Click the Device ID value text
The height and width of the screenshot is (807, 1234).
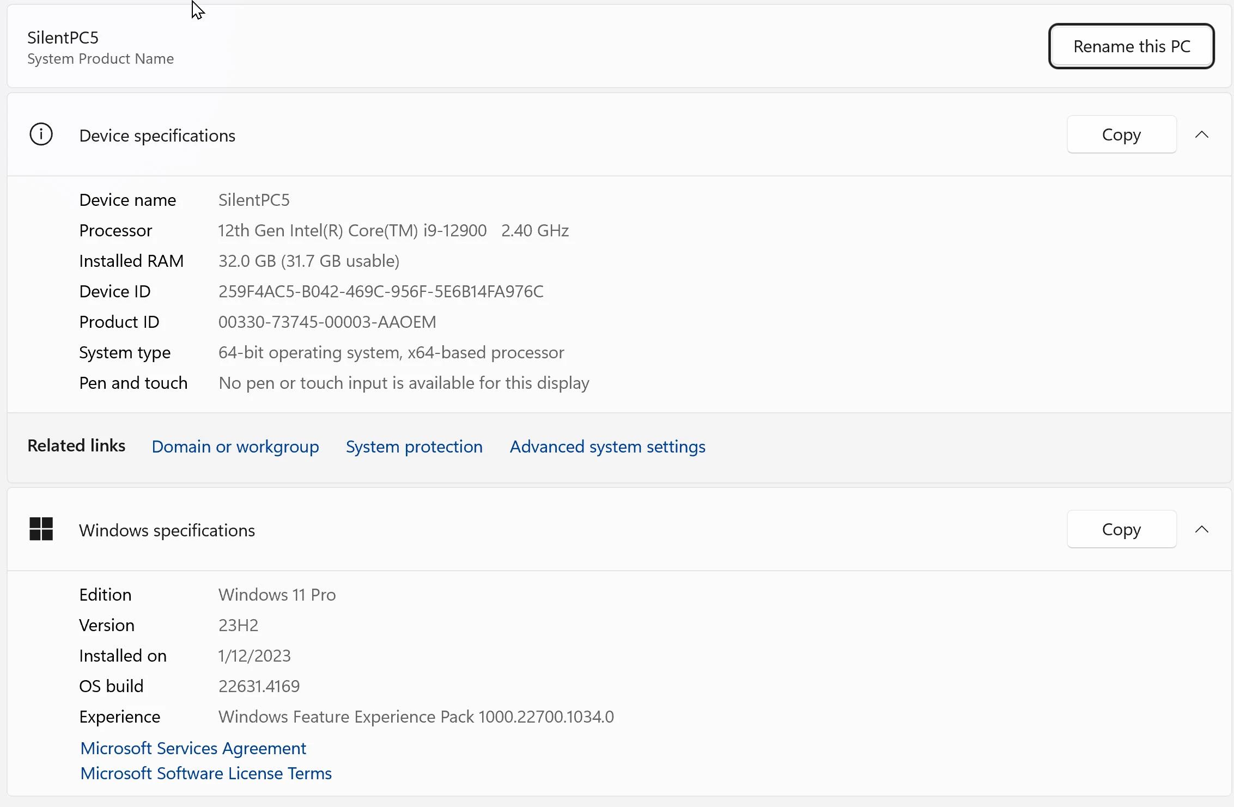380,291
